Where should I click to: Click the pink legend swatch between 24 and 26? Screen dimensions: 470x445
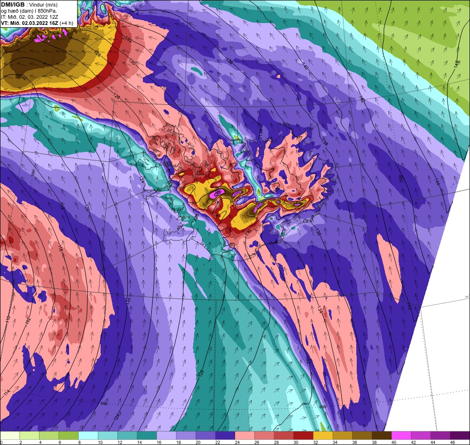pos(244,436)
